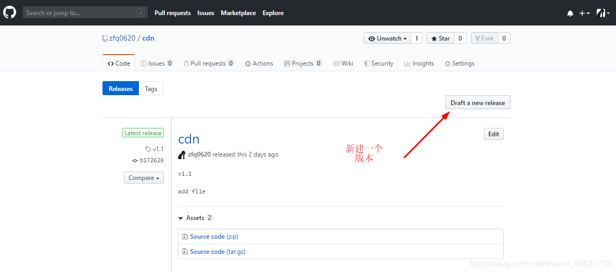Open commit b172626 link
616x273 pixels.
click(x=151, y=160)
